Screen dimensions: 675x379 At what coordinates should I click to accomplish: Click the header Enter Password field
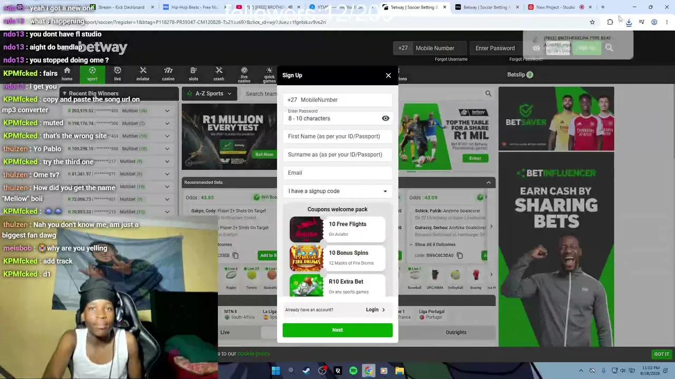[x=495, y=48]
